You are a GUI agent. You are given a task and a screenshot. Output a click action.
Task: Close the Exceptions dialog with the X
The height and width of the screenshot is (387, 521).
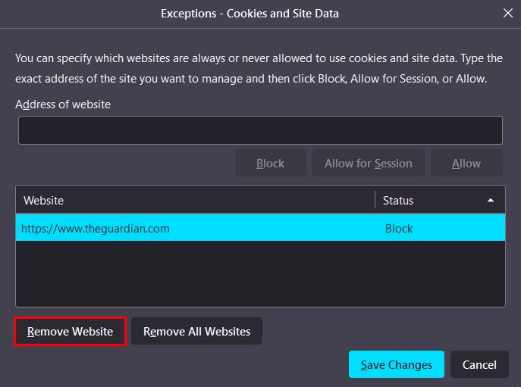507,13
